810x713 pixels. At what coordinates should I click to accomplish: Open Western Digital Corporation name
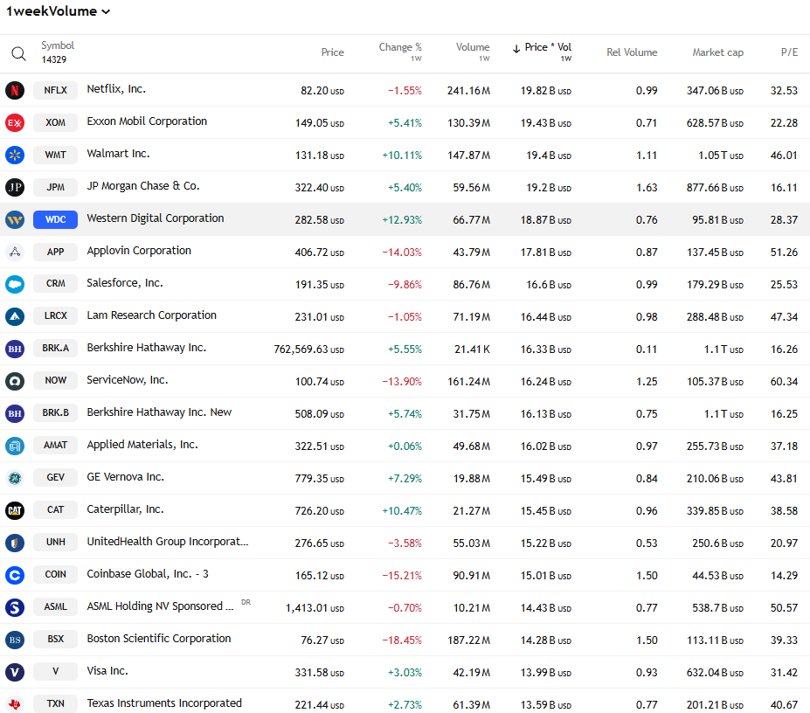point(156,218)
